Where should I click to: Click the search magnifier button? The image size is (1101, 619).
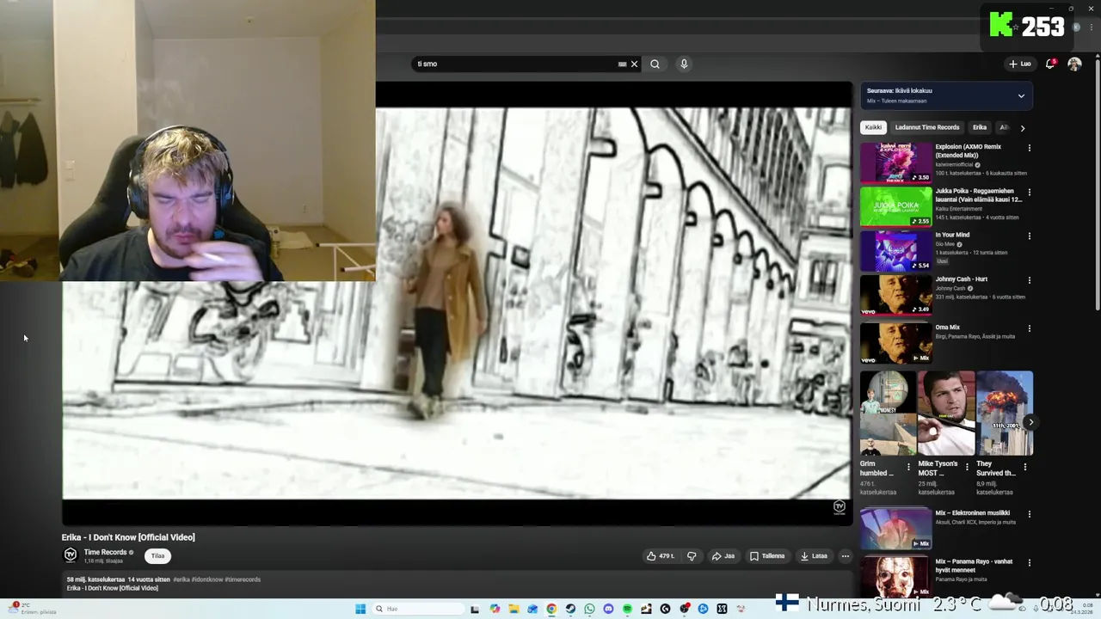655,64
